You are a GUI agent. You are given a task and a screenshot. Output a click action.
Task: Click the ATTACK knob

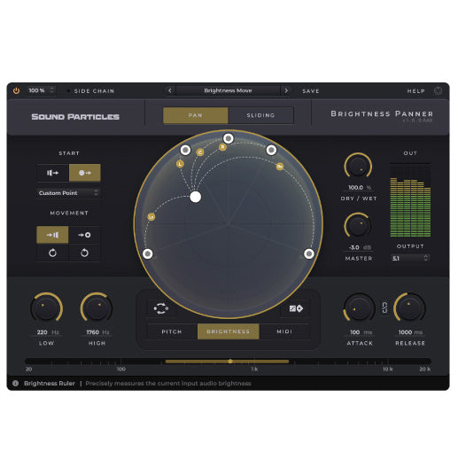click(360, 307)
